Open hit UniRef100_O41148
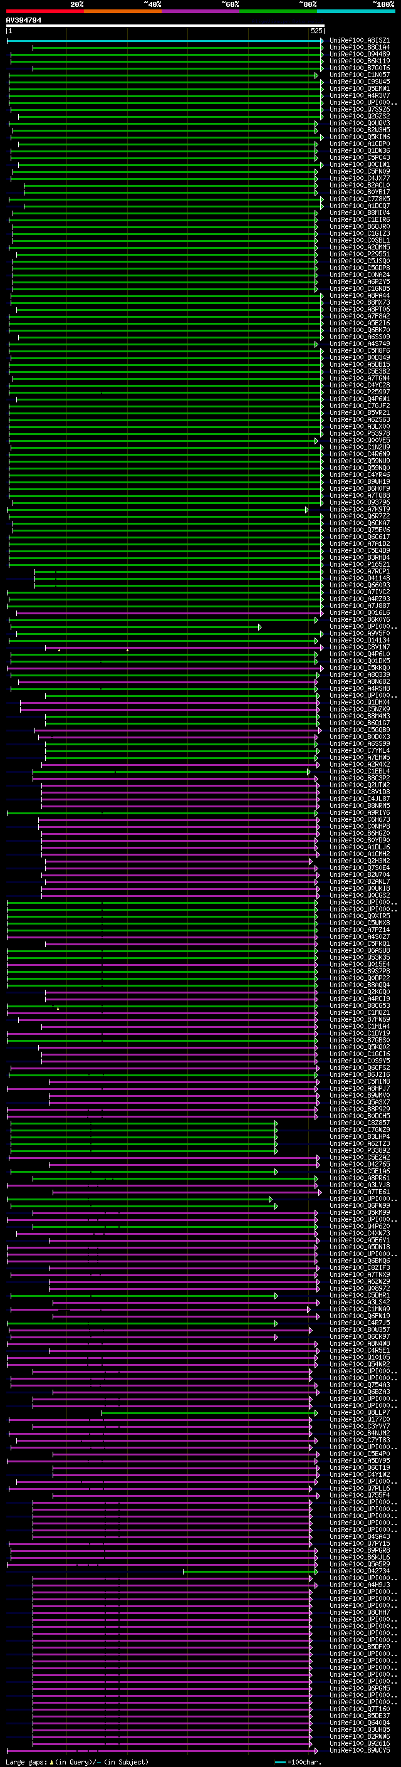The height and width of the screenshot is (1767, 401). [x=360, y=579]
